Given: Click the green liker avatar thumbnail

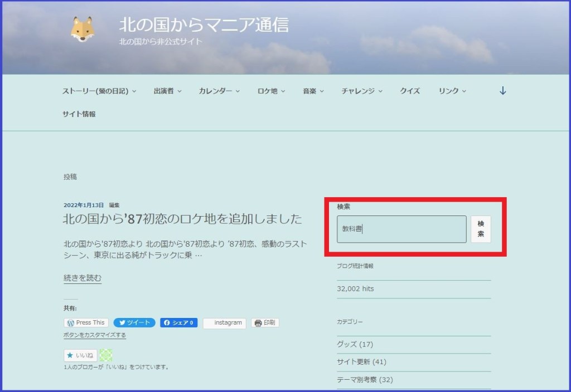Looking at the screenshot, I should [106, 355].
